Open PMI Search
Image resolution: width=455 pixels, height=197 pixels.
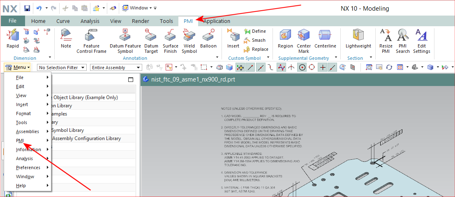click(x=402, y=41)
